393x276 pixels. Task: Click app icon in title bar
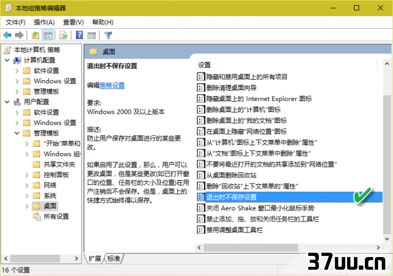coord(8,8)
